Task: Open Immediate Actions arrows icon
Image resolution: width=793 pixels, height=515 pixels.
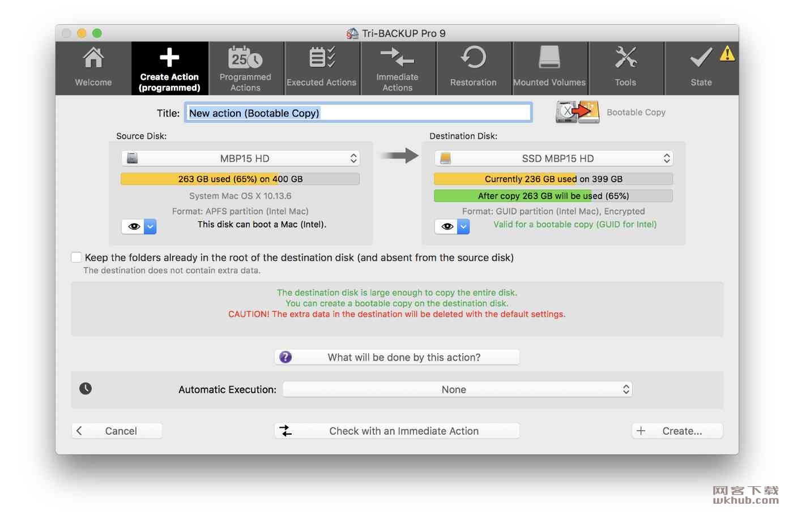Action: (397, 57)
